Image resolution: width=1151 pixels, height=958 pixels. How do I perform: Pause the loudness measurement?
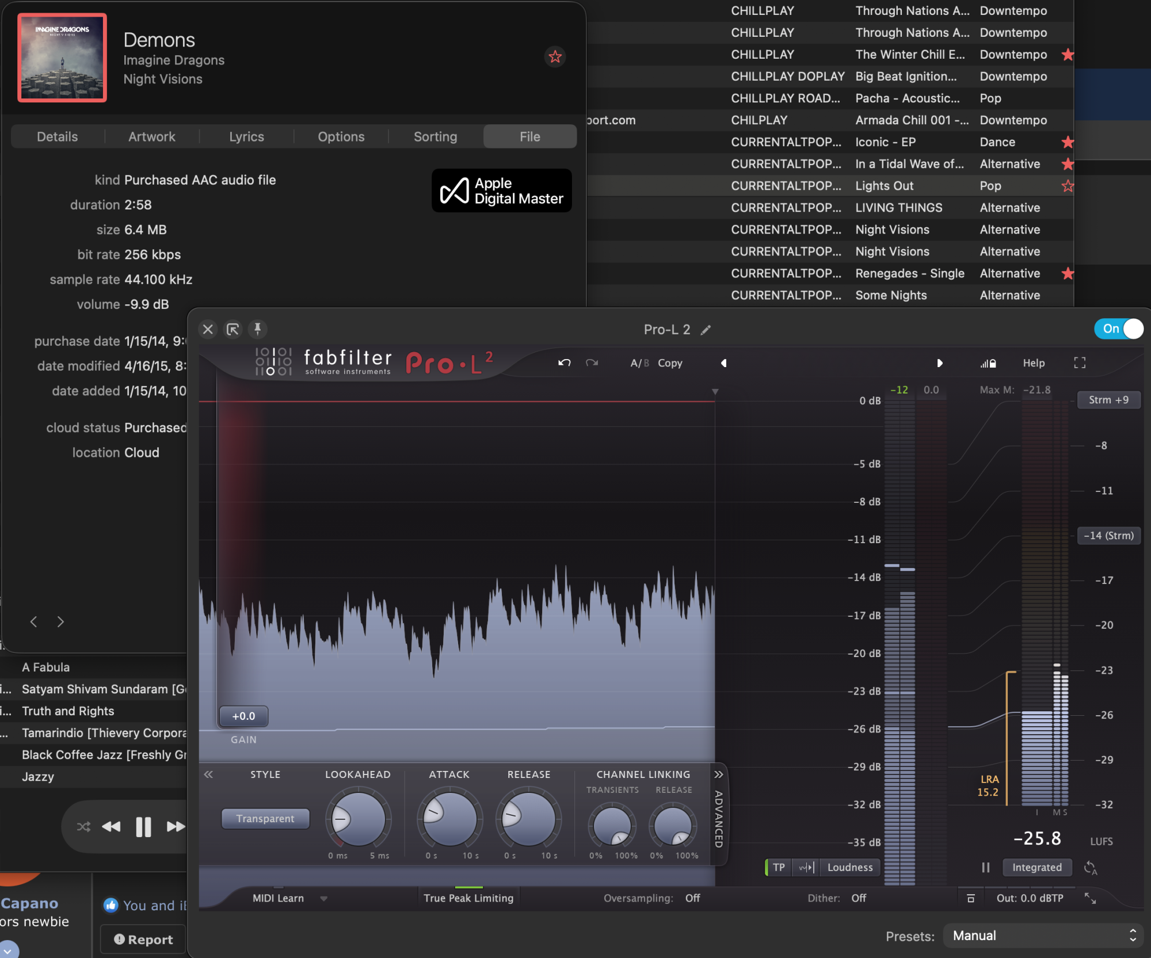click(986, 867)
